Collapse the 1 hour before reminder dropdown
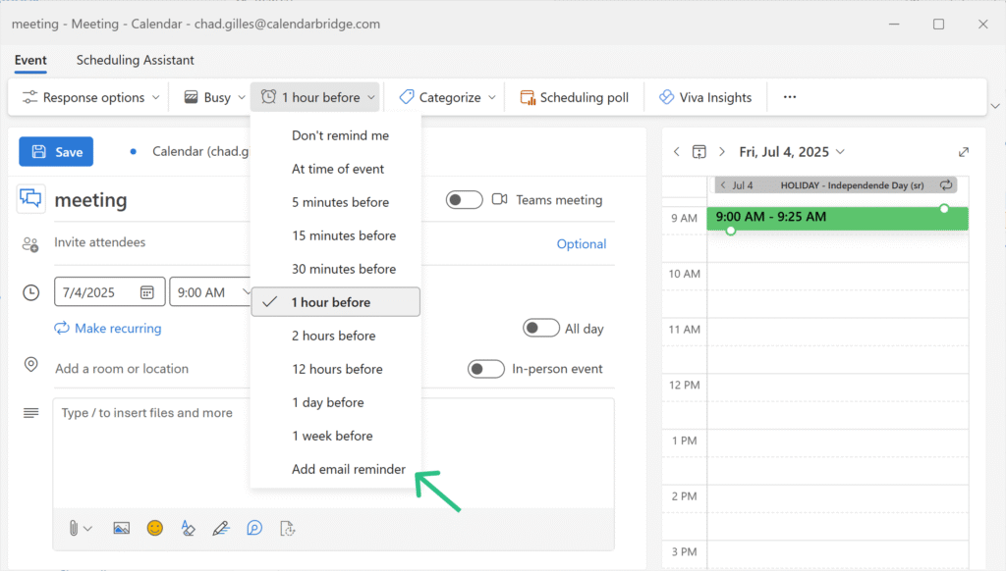1006x571 pixels. click(317, 97)
